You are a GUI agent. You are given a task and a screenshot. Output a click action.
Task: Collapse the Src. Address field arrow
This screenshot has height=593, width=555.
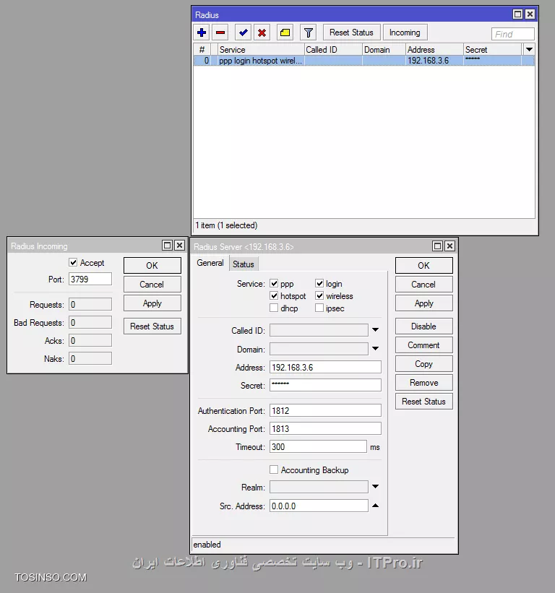[375, 506]
